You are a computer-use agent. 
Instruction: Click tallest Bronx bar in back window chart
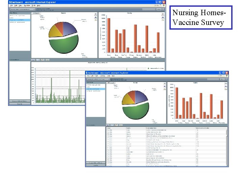pyautogui.click(x=109, y=35)
